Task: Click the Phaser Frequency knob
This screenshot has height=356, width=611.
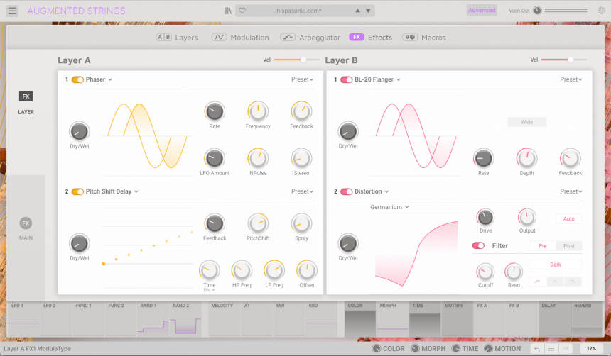Action: tap(258, 111)
